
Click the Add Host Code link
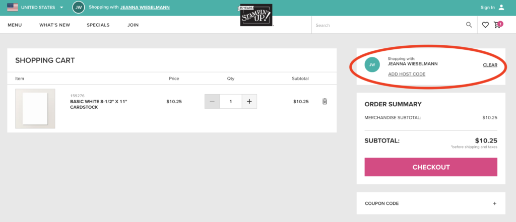[x=407, y=74]
